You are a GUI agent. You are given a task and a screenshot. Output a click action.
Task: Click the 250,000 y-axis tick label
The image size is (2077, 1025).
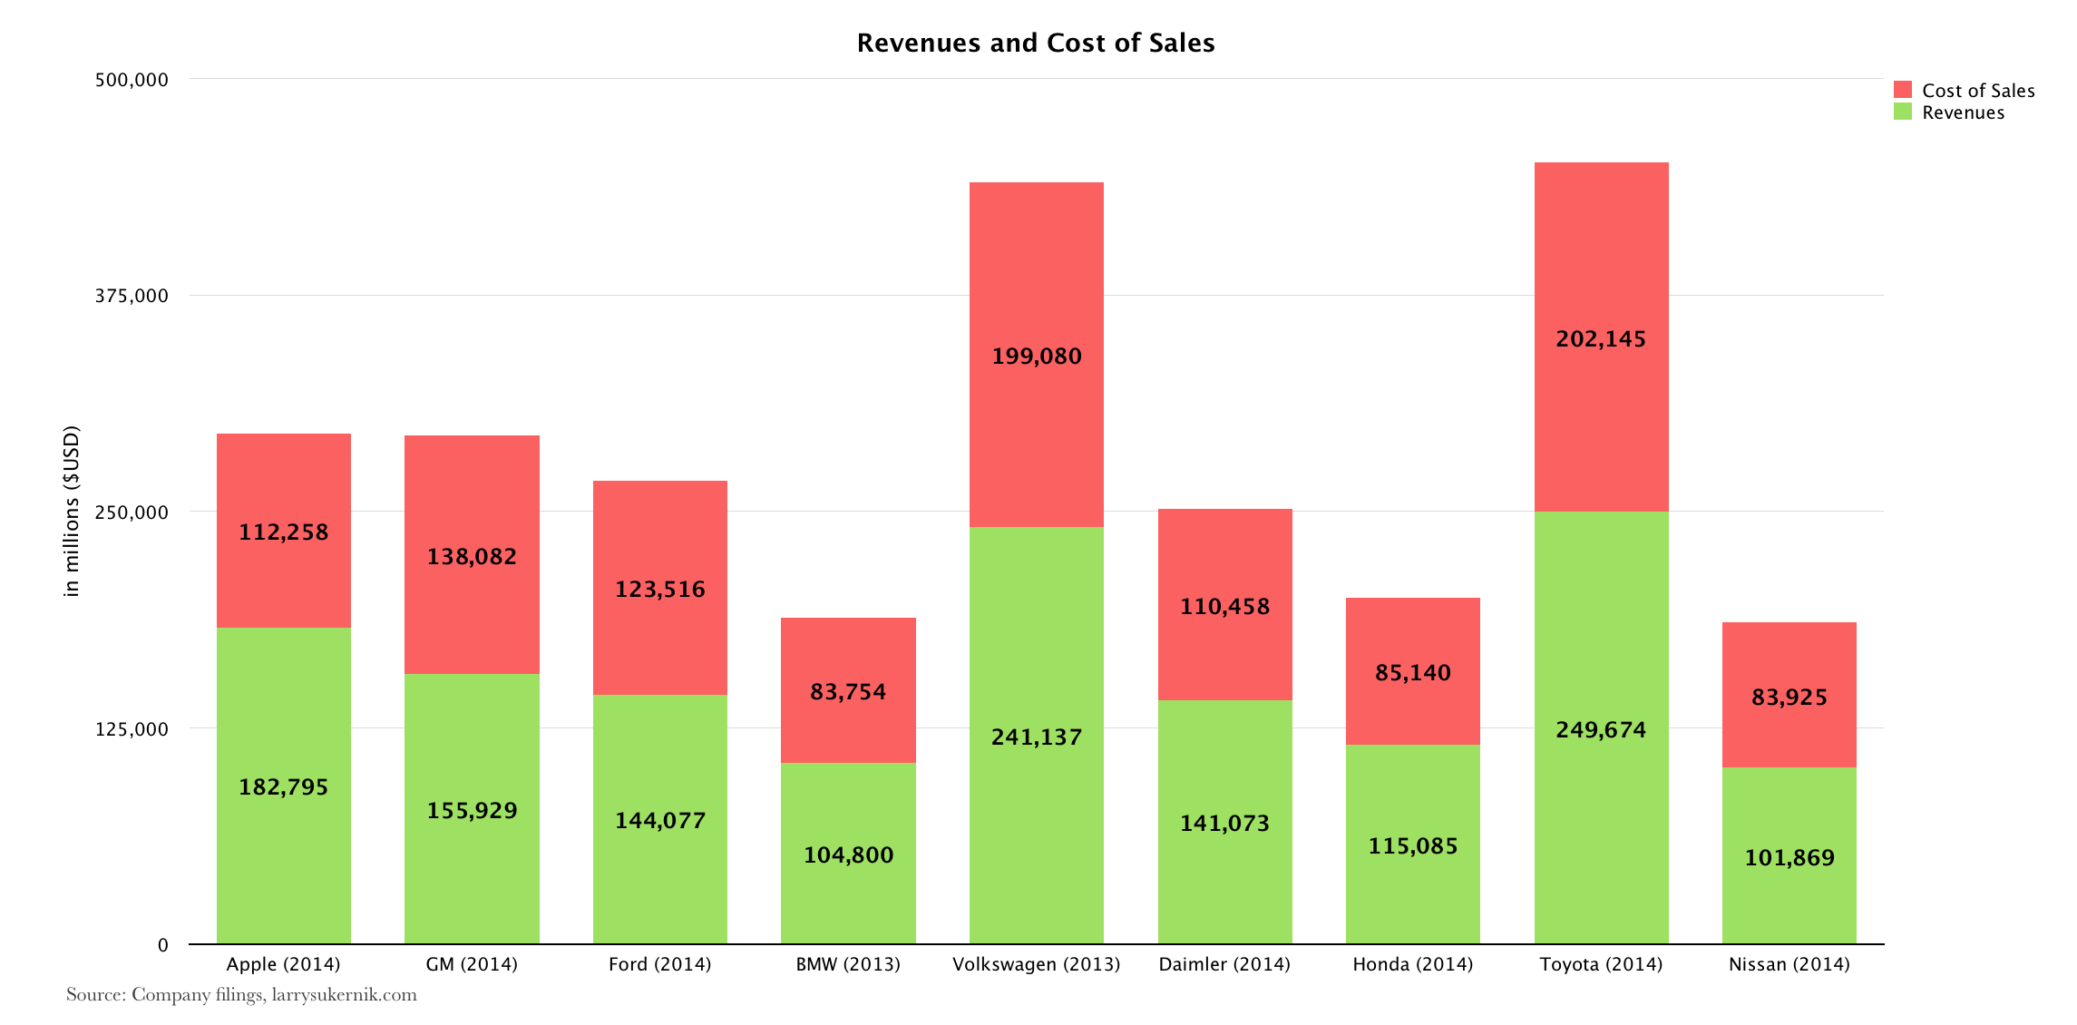[x=132, y=512]
